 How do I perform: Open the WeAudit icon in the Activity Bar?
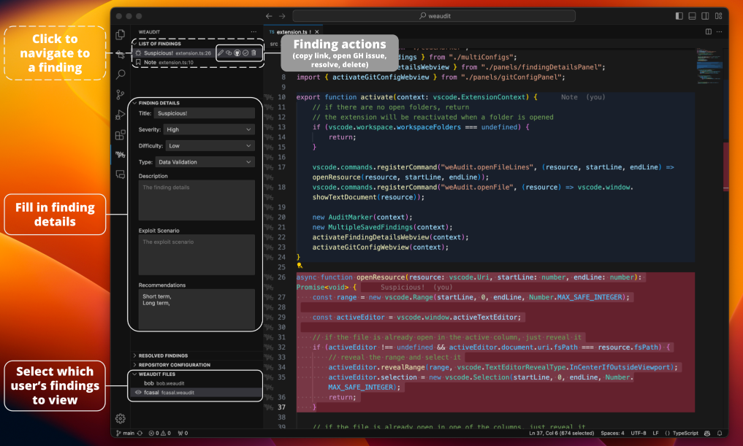click(121, 155)
